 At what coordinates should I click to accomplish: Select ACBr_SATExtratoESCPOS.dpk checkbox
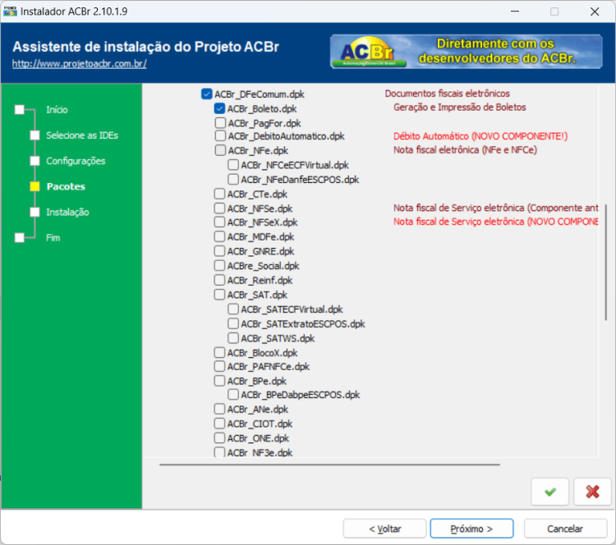tap(233, 323)
